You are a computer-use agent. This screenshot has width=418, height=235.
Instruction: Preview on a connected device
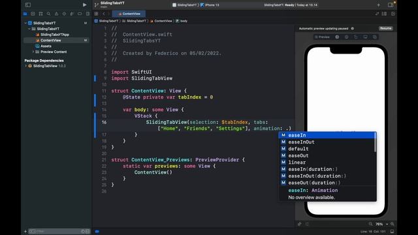(365, 37)
